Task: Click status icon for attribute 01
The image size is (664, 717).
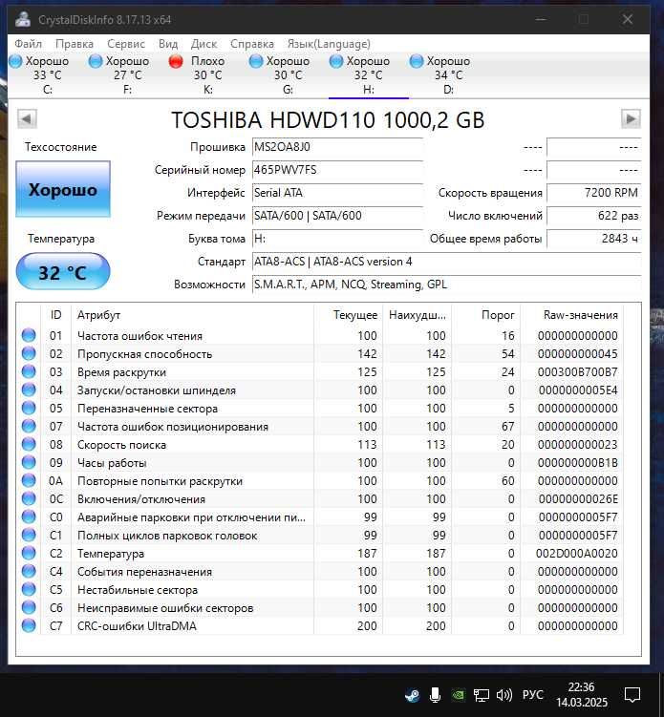Action: 29,335
